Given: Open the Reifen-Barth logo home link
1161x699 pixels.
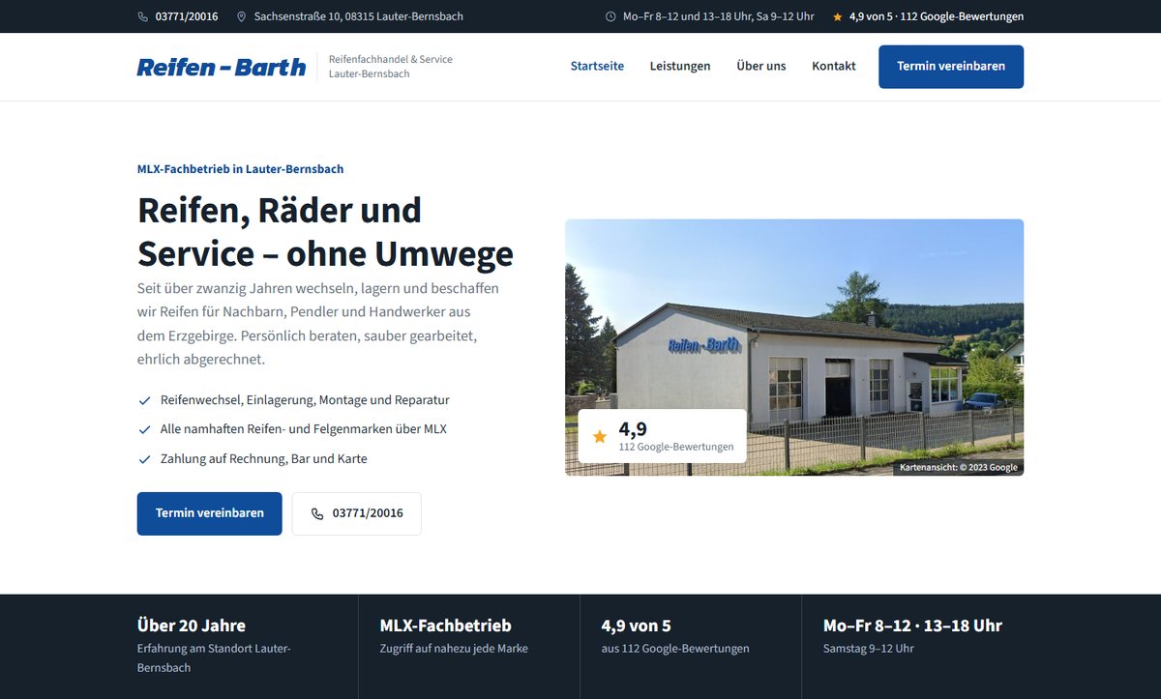Looking at the screenshot, I should 222,67.
